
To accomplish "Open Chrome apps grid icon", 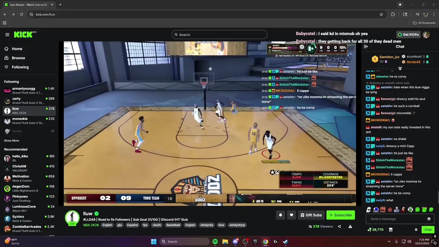I will (4, 23).
